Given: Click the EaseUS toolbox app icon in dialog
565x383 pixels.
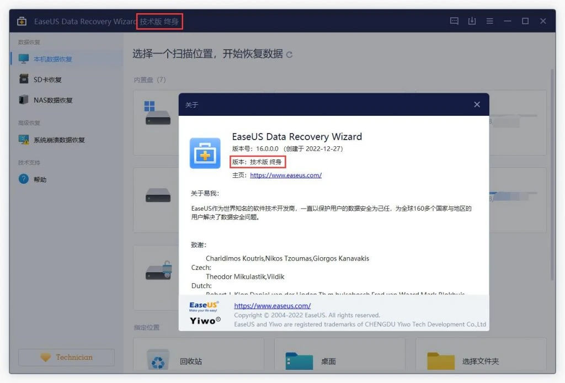Looking at the screenshot, I should pyautogui.click(x=205, y=153).
